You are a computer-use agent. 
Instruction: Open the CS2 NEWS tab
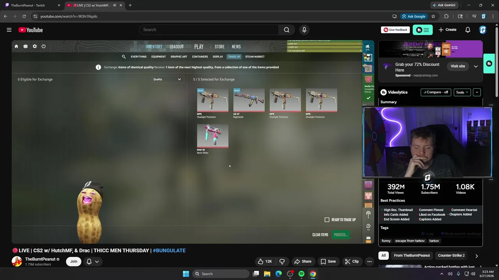[x=236, y=47]
